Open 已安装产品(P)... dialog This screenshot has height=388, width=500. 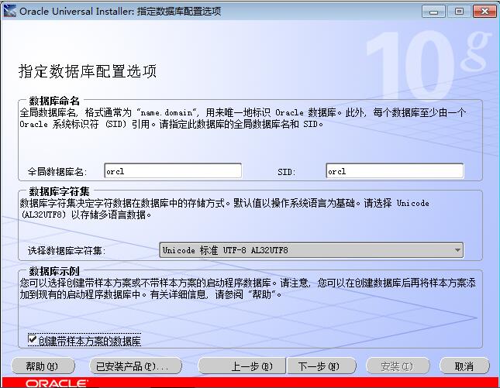point(135,366)
